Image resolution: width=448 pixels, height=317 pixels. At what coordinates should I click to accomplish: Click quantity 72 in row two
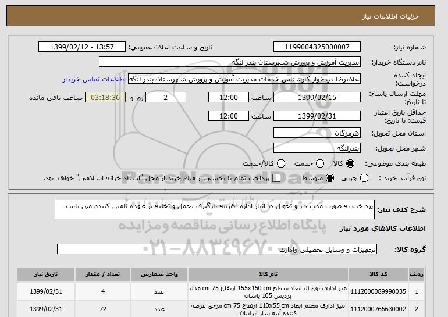pyautogui.click(x=103, y=309)
